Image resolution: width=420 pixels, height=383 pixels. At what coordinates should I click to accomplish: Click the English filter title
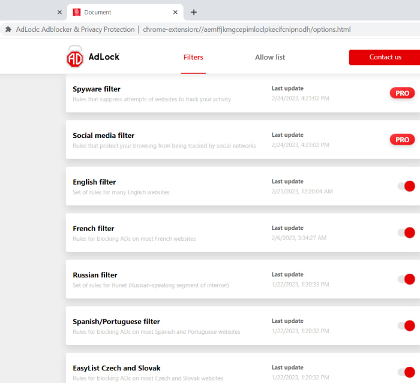pyautogui.click(x=94, y=182)
